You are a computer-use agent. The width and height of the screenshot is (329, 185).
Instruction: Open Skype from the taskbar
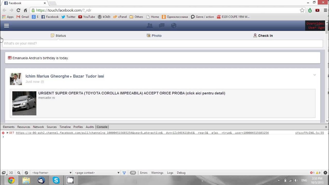click(56, 180)
